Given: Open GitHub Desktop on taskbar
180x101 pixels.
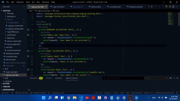Looking at the screenshot, I should click(x=105, y=98).
